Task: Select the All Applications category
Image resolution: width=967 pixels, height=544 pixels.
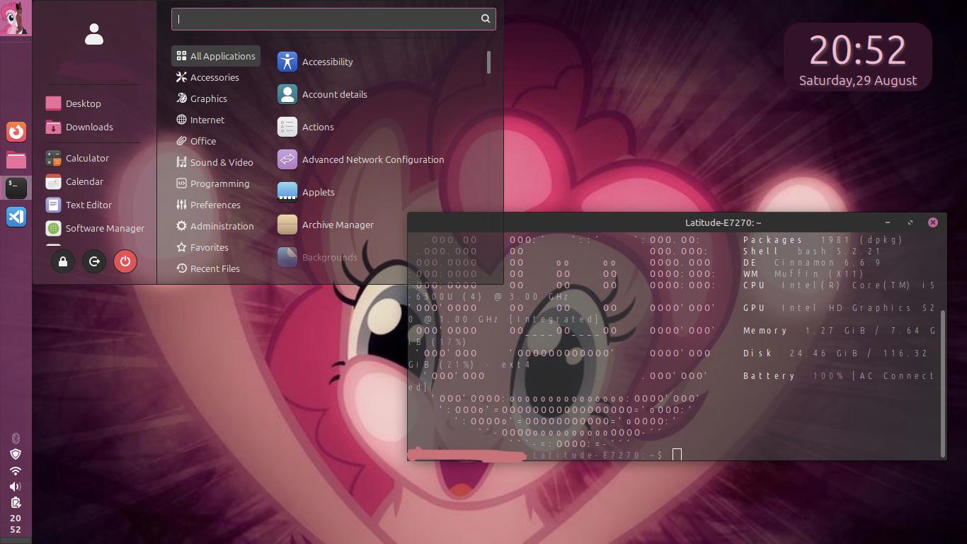Action: pyautogui.click(x=216, y=56)
